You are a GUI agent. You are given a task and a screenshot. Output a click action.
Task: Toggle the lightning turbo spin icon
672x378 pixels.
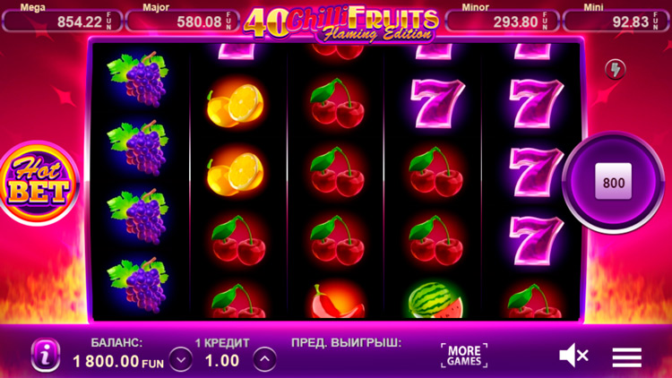[x=615, y=69]
